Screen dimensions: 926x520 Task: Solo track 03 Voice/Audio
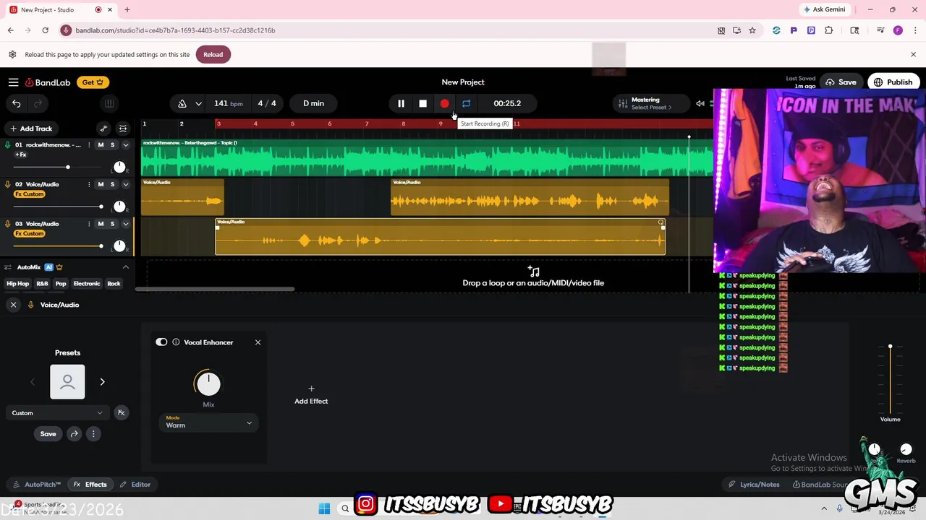click(x=112, y=224)
